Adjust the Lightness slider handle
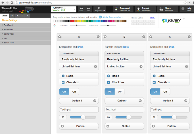 [77, 25]
